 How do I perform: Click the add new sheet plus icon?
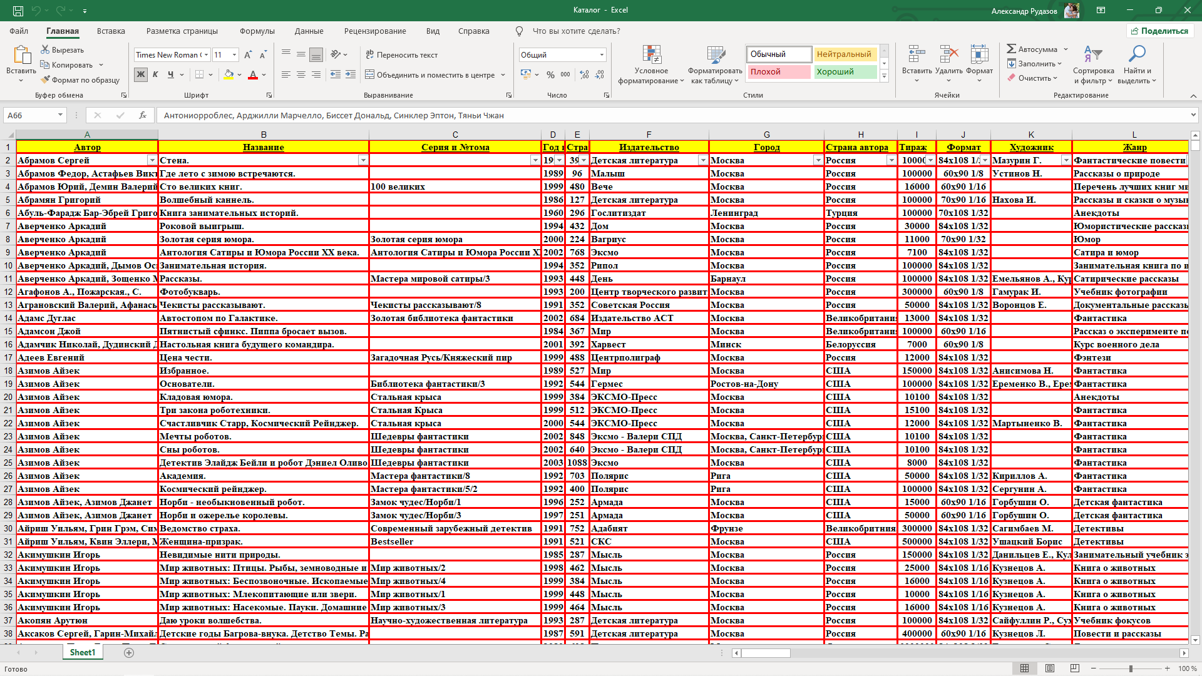click(x=129, y=653)
